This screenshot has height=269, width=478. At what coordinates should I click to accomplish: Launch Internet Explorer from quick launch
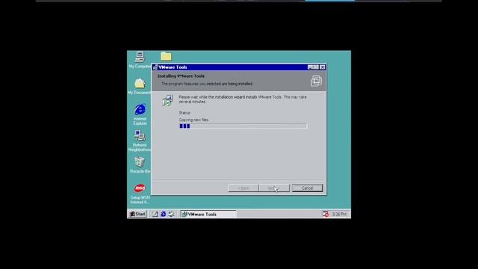tap(163, 214)
